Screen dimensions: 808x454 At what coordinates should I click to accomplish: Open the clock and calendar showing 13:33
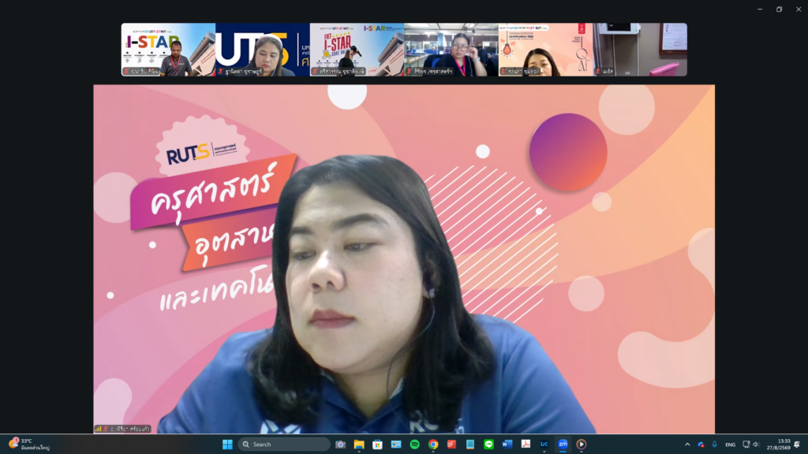[778, 445]
